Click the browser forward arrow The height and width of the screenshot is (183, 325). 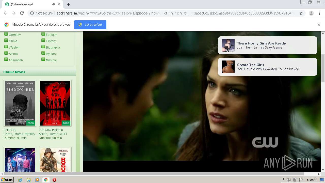(x=14, y=13)
